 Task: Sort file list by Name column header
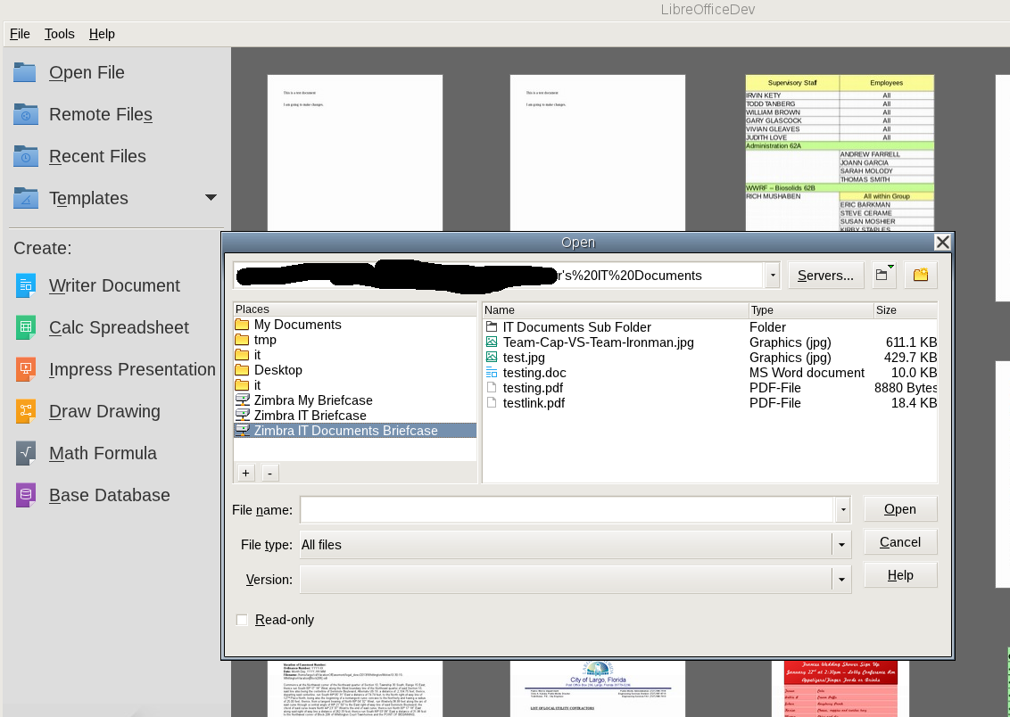[x=615, y=310]
